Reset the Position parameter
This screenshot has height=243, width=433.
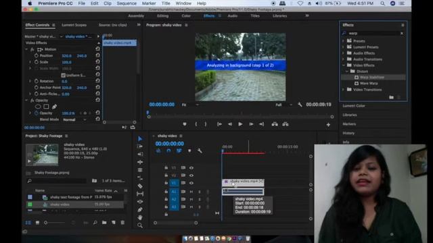(97, 55)
